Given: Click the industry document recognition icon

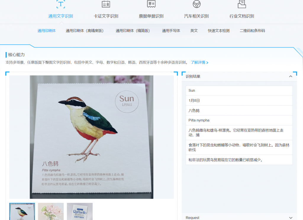Looking at the screenshot, I should (242, 4).
